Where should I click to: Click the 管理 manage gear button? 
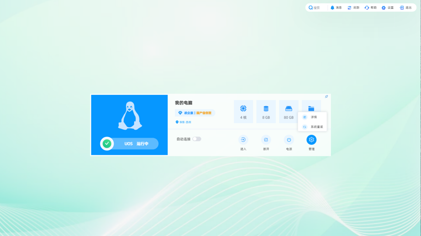click(x=311, y=140)
